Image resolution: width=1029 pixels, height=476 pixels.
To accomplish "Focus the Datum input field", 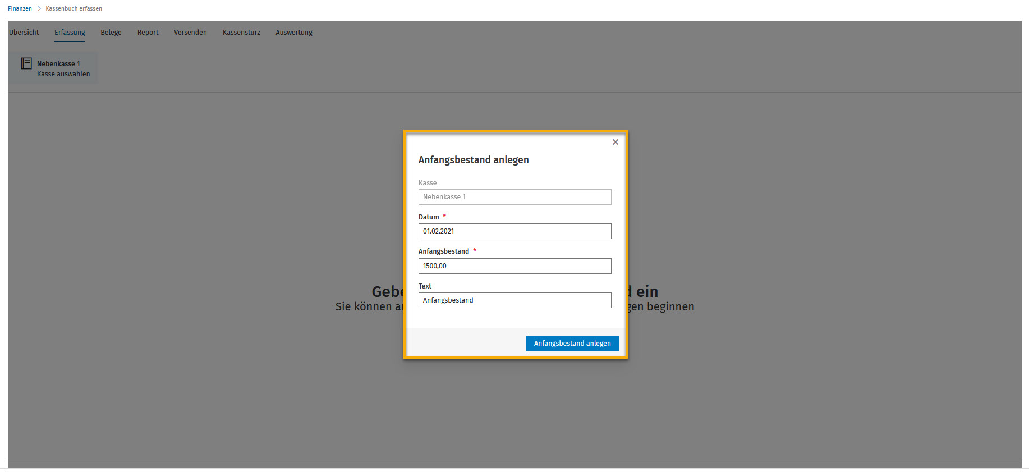I will [515, 231].
